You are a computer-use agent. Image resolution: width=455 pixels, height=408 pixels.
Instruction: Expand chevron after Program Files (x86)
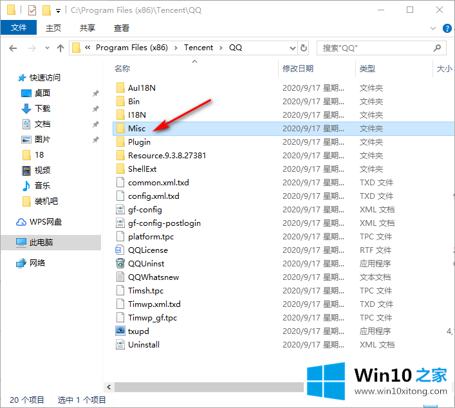pyautogui.click(x=176, y=48)
